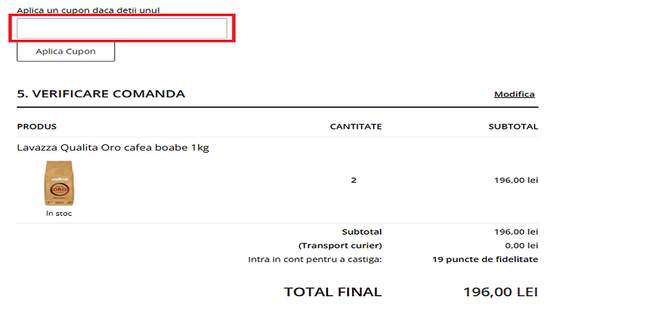Viewport: 652px width, 315px height.
Task: Click the 0,00 lei shipping cost
Action: [522, 245]
